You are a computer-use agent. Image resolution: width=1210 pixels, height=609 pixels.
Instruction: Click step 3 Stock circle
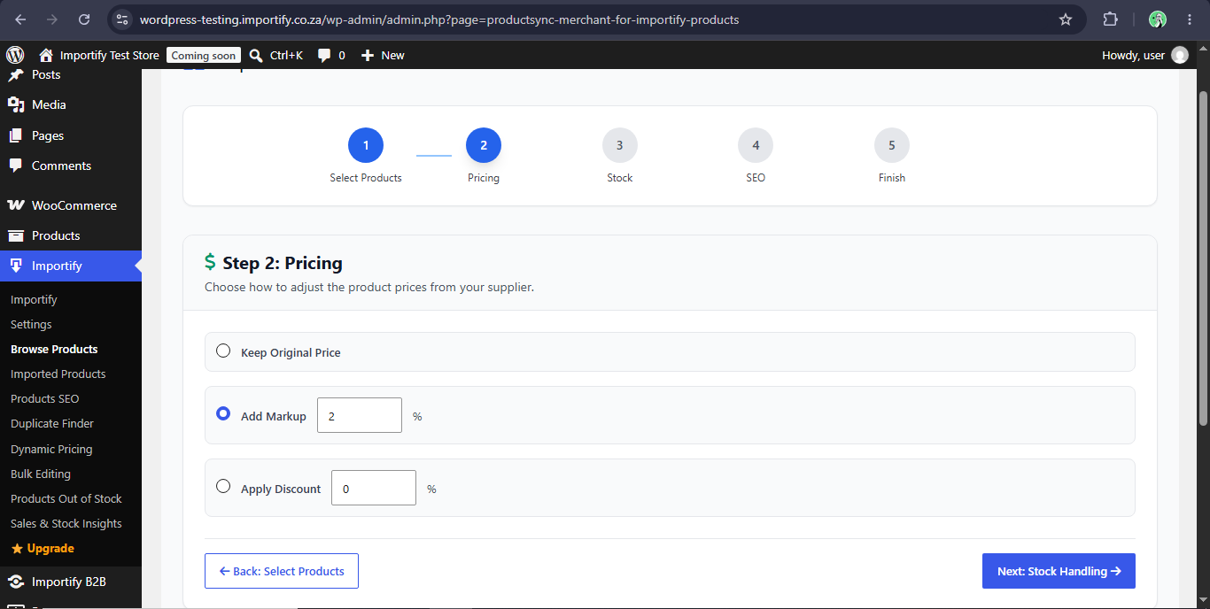click(x=620, y=145)
